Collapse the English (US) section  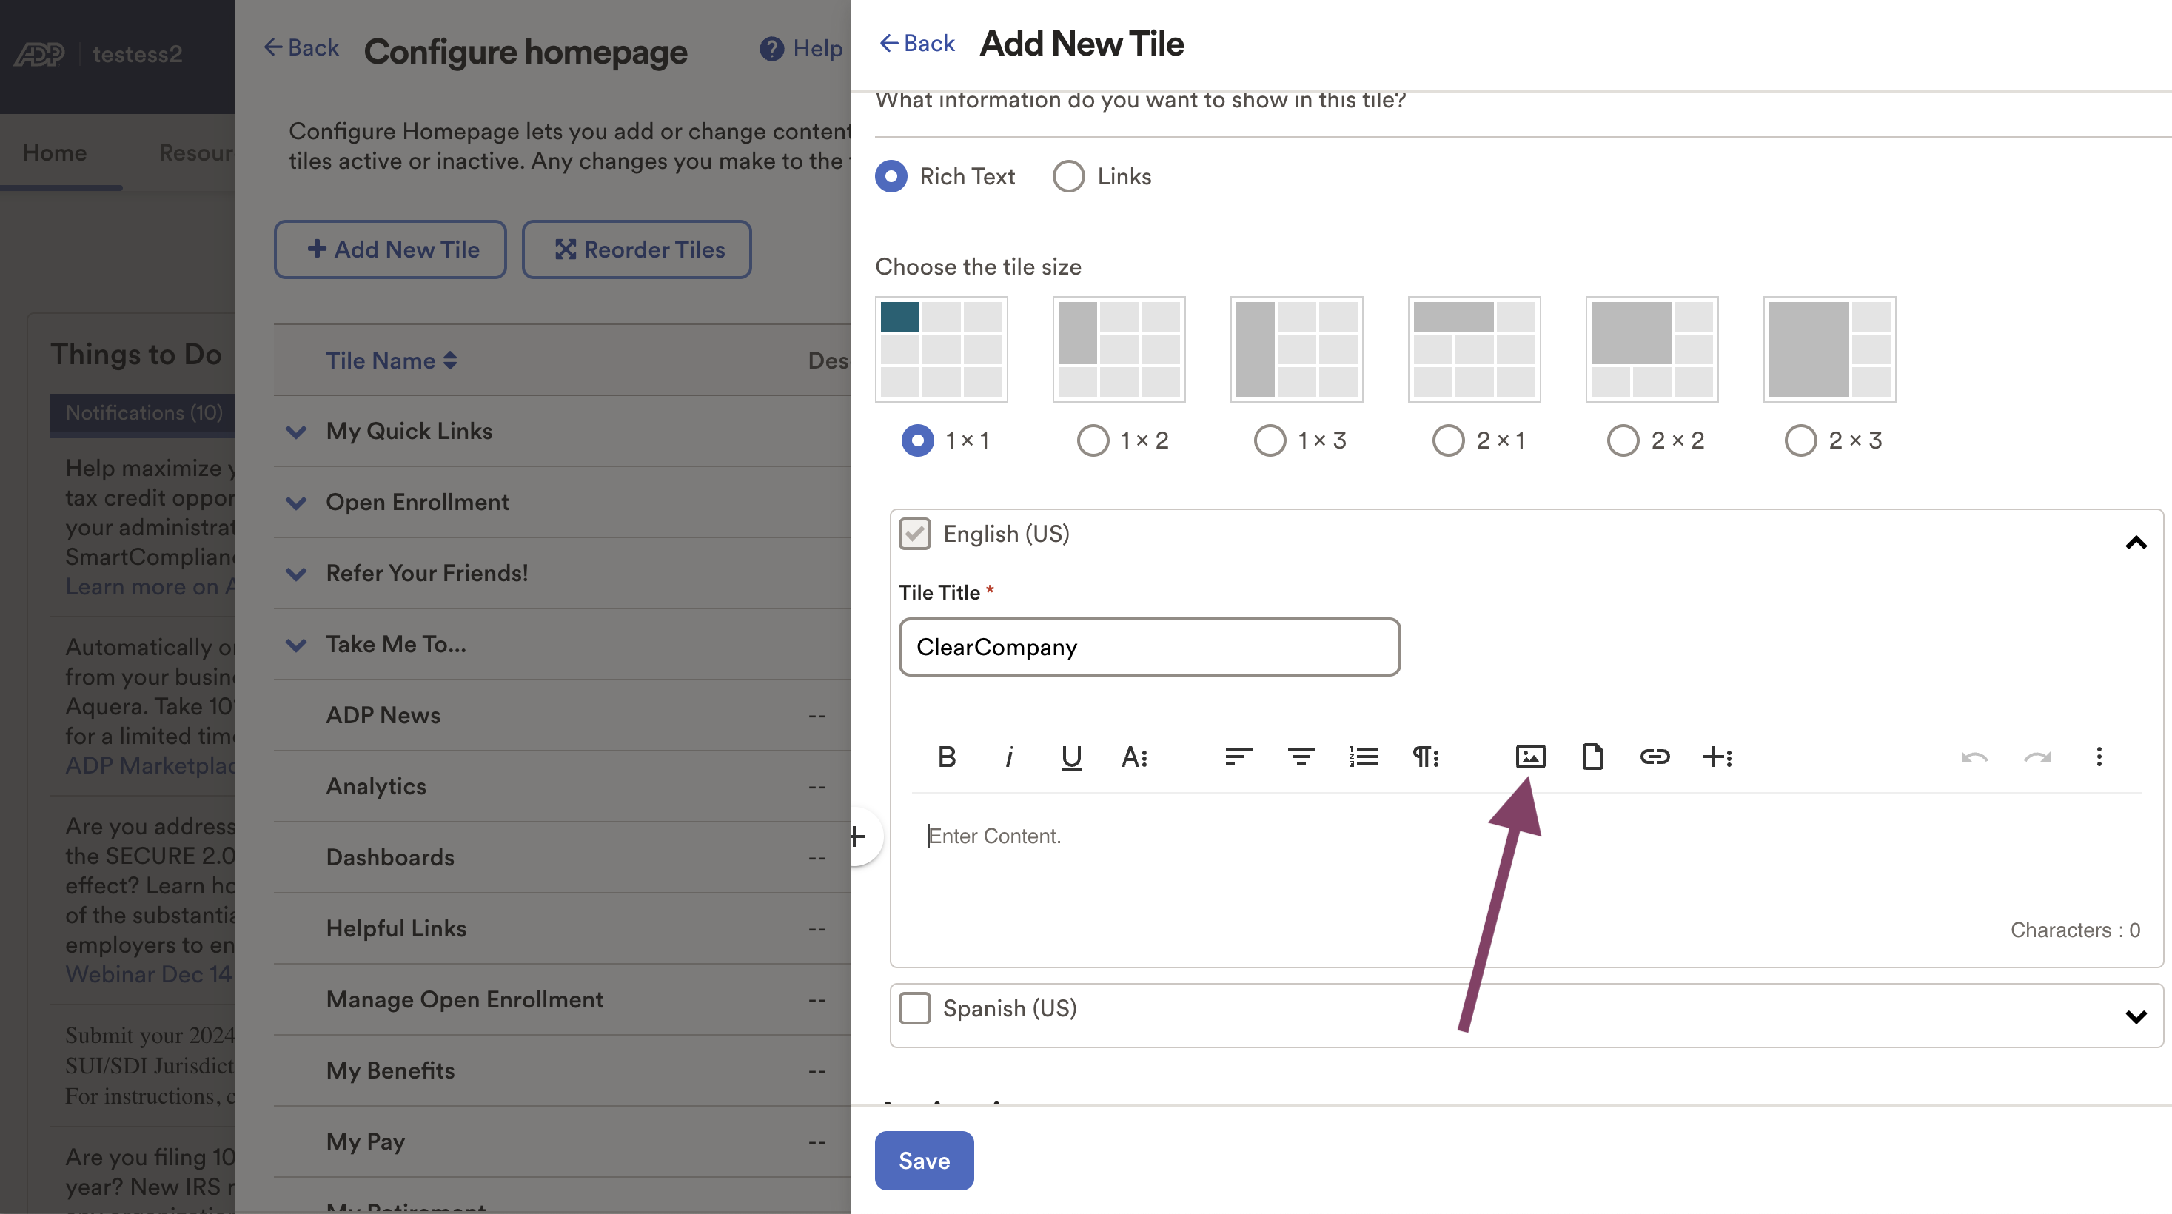(2136, 542)
